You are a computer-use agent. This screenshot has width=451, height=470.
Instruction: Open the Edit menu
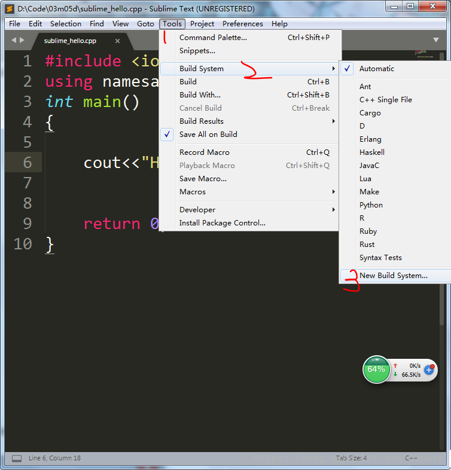point(35,24)
